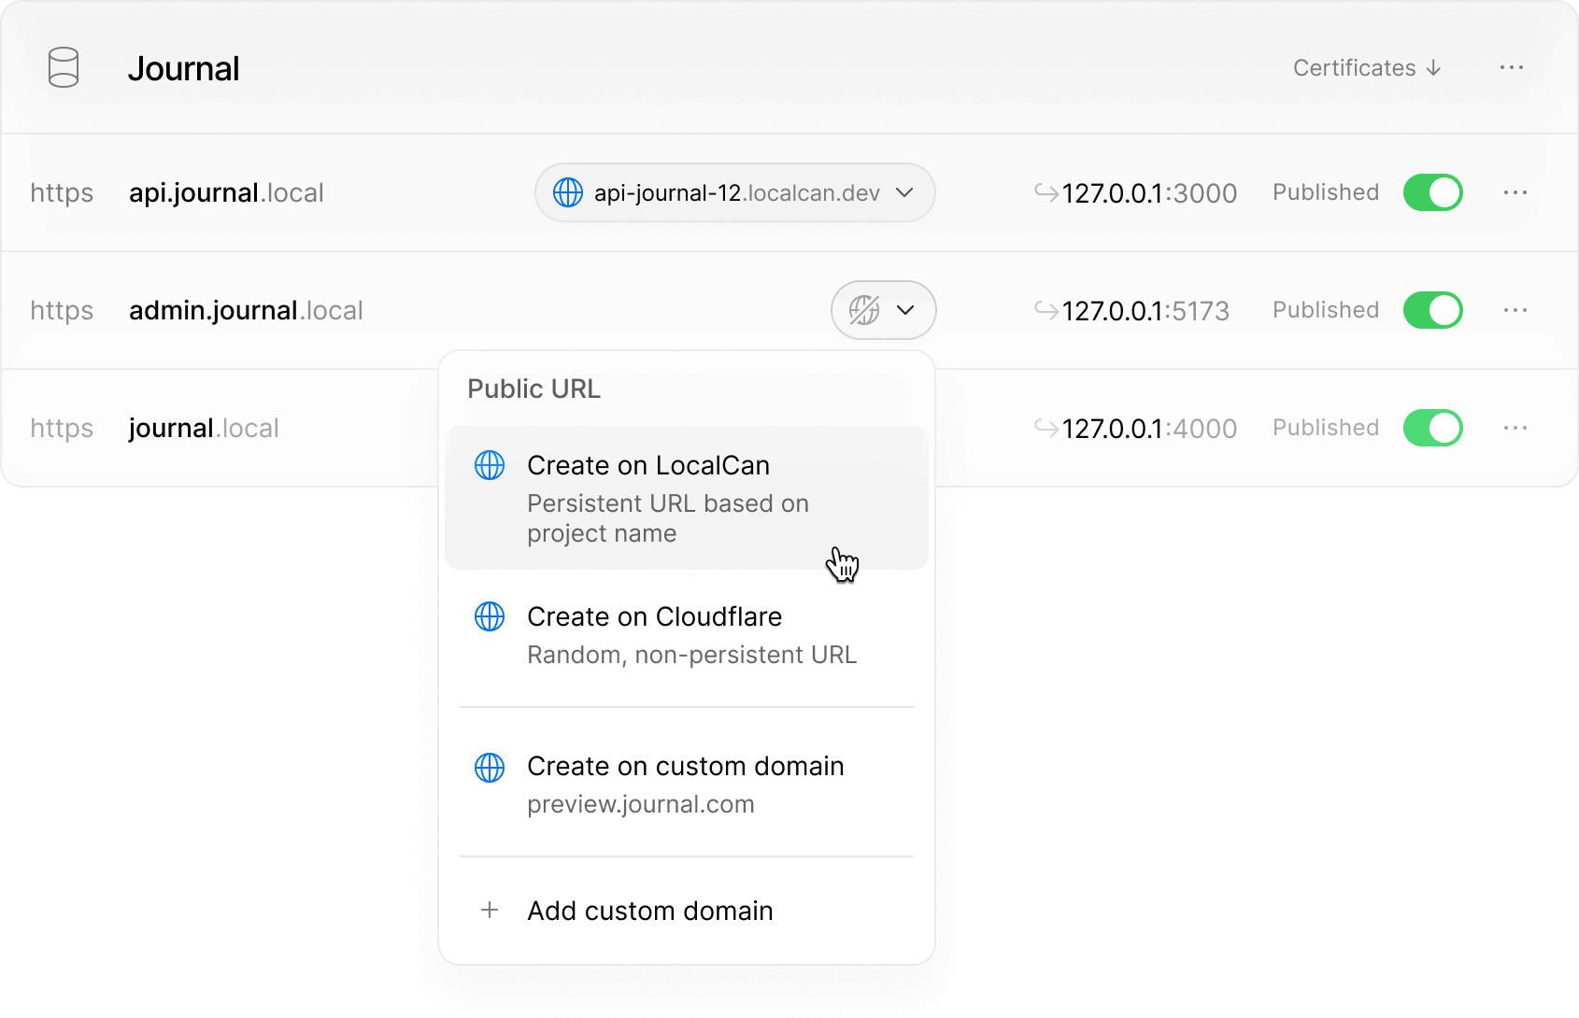
Task: Choose Create on Cloudflare random URL
Action: point(655,616)
